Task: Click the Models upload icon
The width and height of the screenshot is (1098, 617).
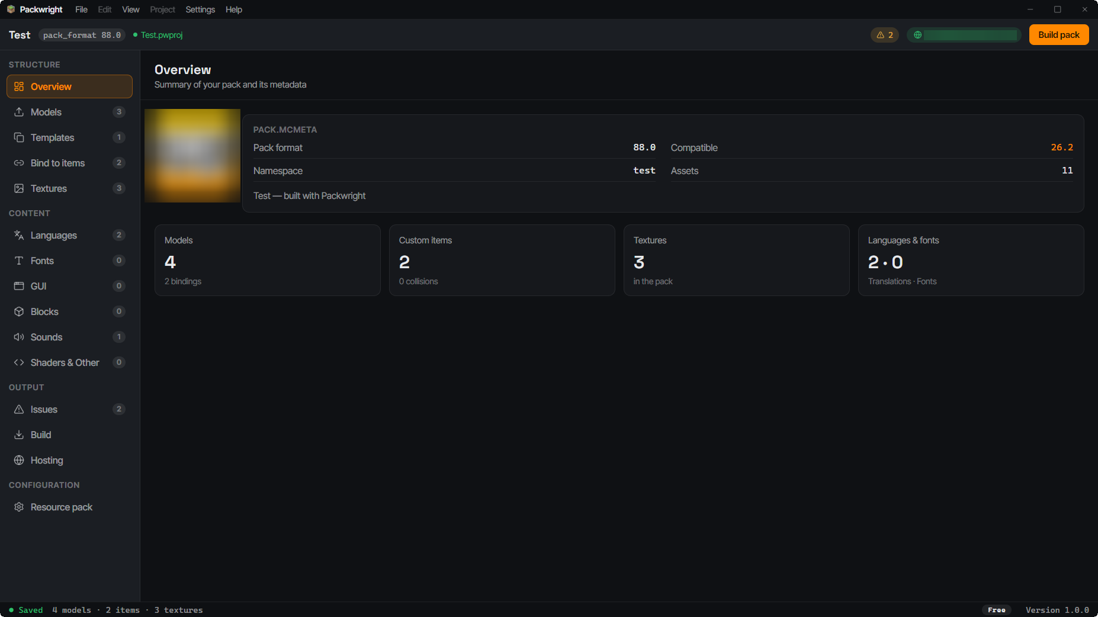Action: pyautogui.click(x=19, y=112)
